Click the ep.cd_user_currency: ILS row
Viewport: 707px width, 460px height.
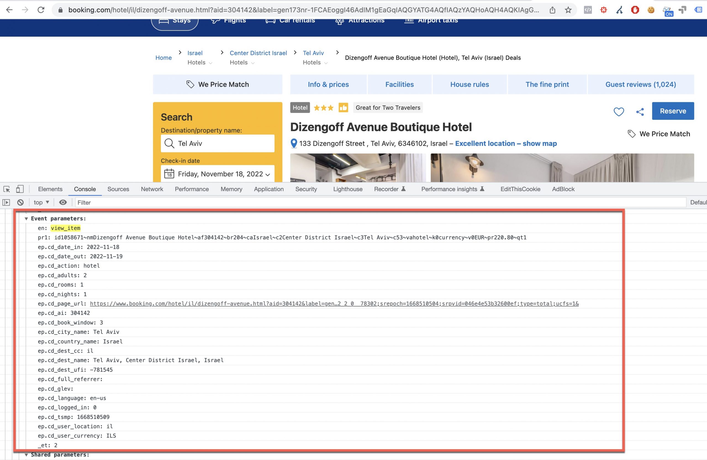77,436
